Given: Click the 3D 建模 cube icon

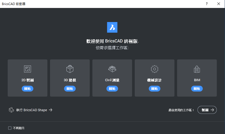Looking at the screenshot, I should pos(70,69).
